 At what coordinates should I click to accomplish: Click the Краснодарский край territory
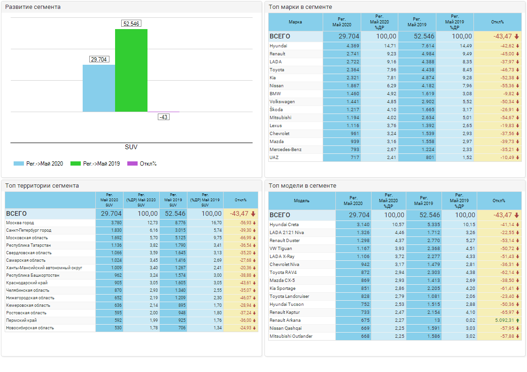tap(27, 283)
